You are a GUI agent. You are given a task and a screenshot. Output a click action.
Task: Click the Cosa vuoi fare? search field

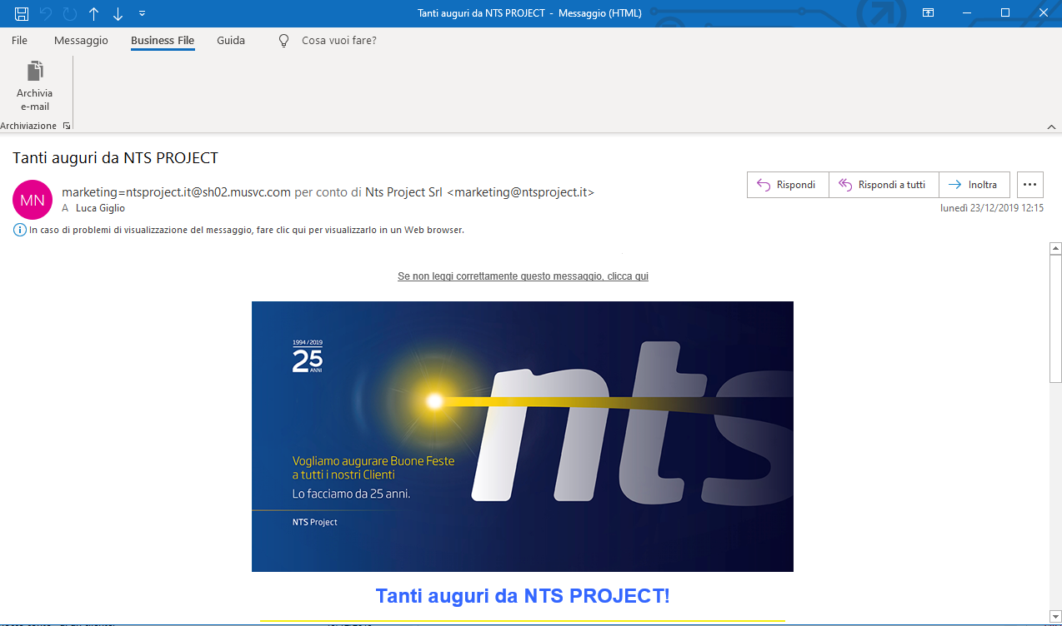coord(338,40)
